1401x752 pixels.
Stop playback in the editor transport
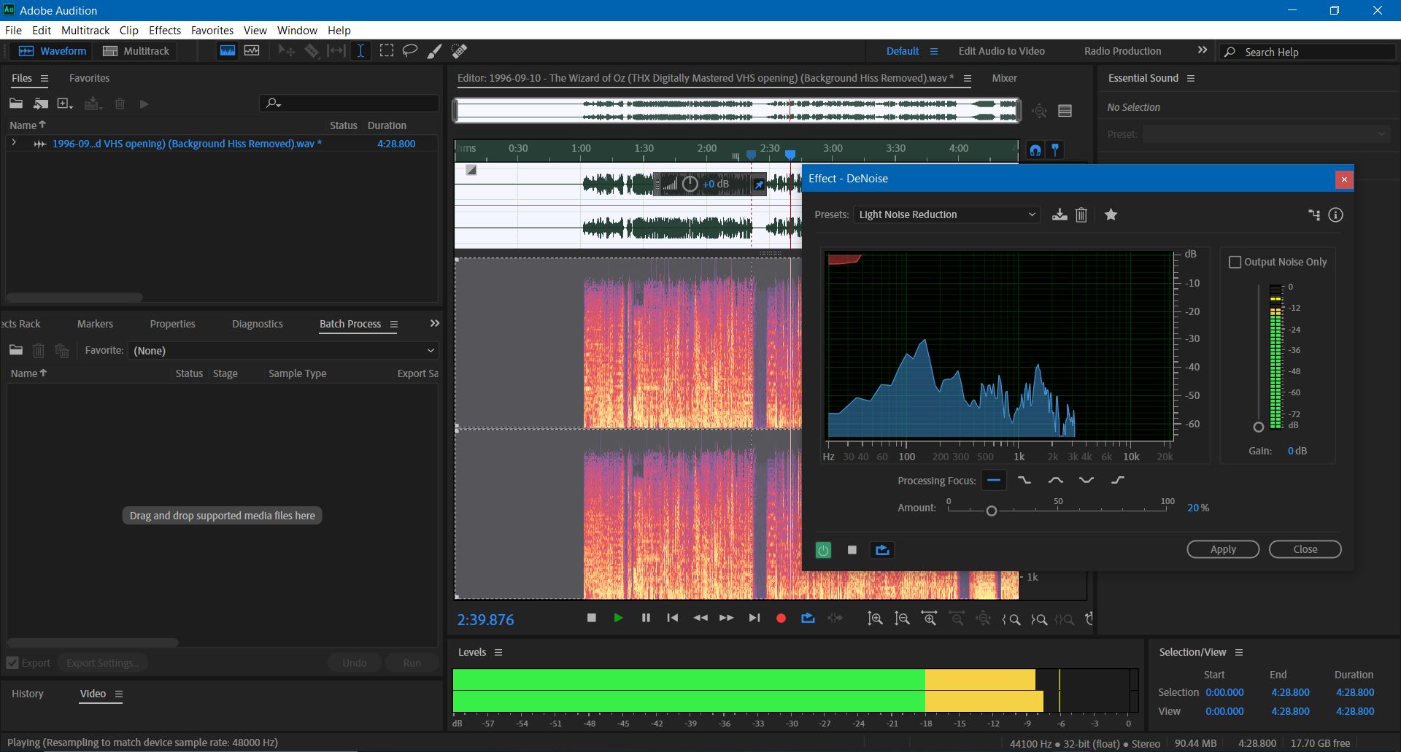tap(592, 618)
